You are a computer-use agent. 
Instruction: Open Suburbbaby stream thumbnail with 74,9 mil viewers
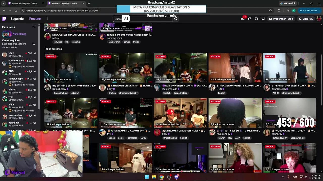pos(71,68)
